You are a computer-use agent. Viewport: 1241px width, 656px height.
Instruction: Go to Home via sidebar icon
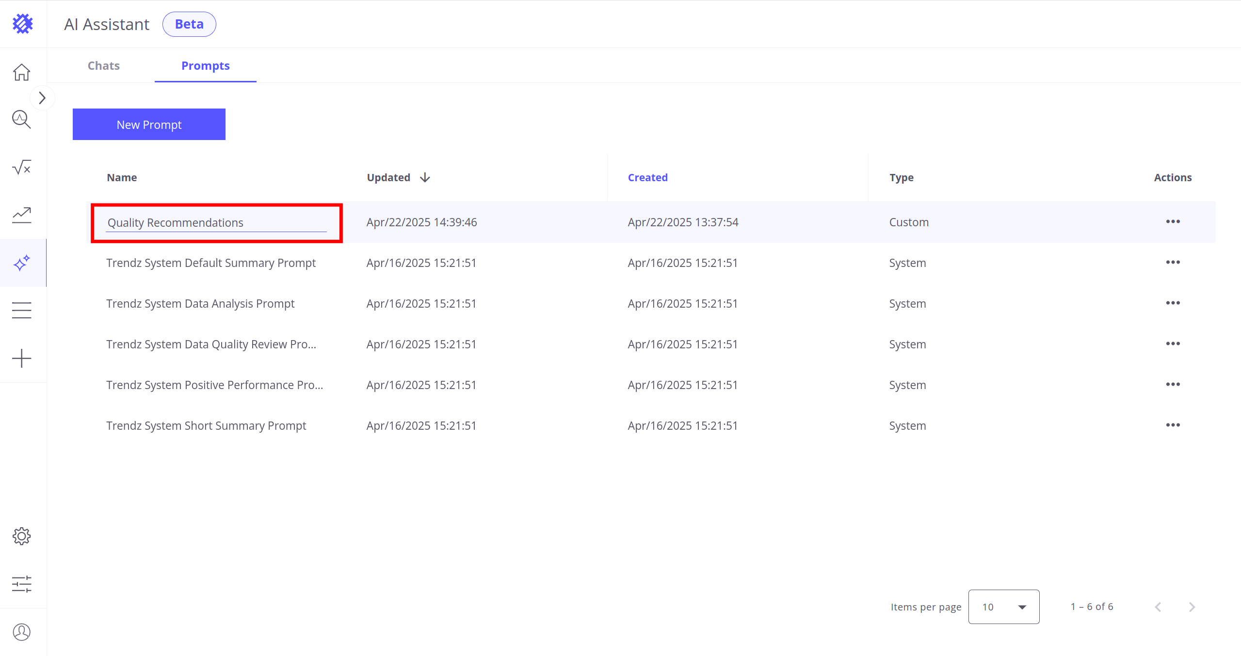click(x=21, y=72)
